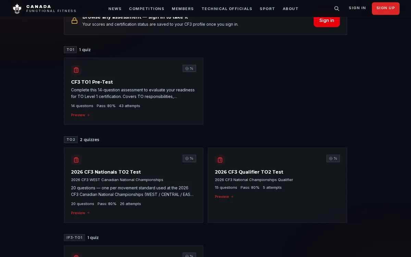The image size is (411, 257).
Task: Preview the 2026 CF3 Qualifier TO2 Test
Action: (224, 197)
